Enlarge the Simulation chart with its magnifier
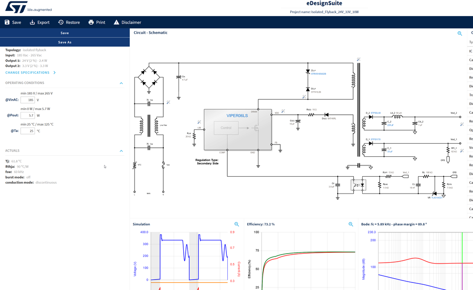Screen dimensions: 473x290 [x=237, y=224]
